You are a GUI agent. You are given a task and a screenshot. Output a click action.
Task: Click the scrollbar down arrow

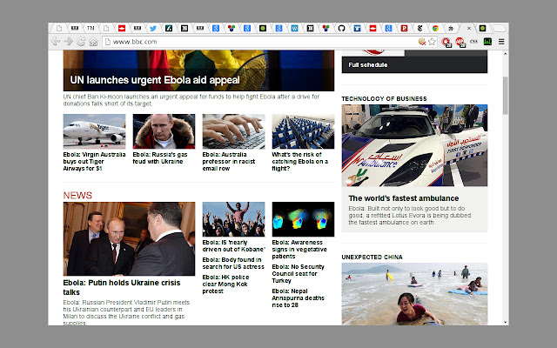(x=505, y=322)
